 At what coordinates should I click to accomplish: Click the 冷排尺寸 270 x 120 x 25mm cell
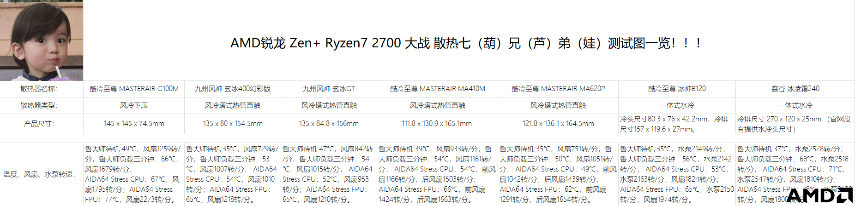point(795,124)
